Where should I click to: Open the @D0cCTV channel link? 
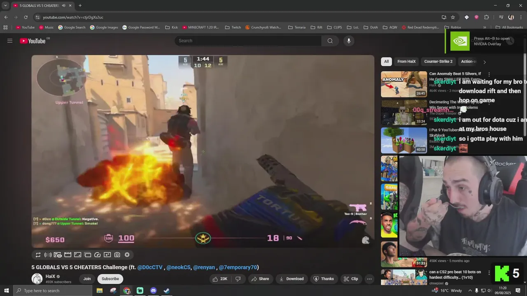pos(150,267)
